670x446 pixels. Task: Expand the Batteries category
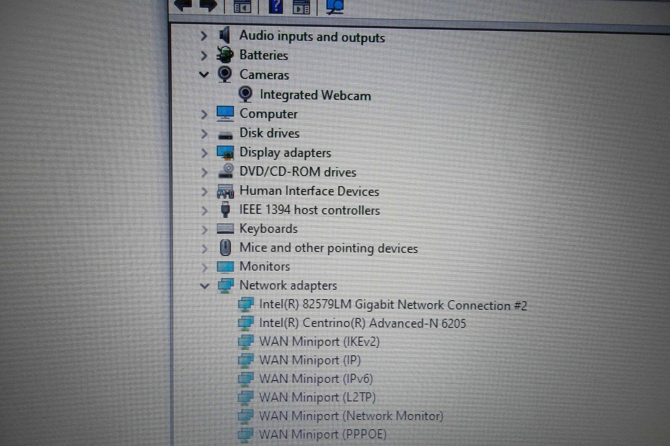[204, 55]
